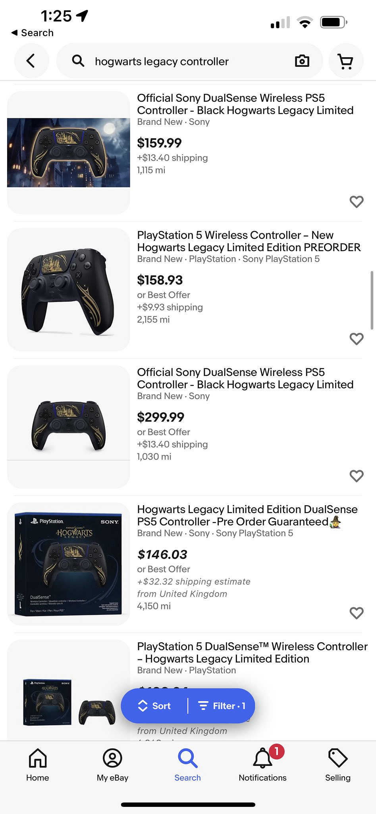Open the Notifications tab

tap(262, 765)
